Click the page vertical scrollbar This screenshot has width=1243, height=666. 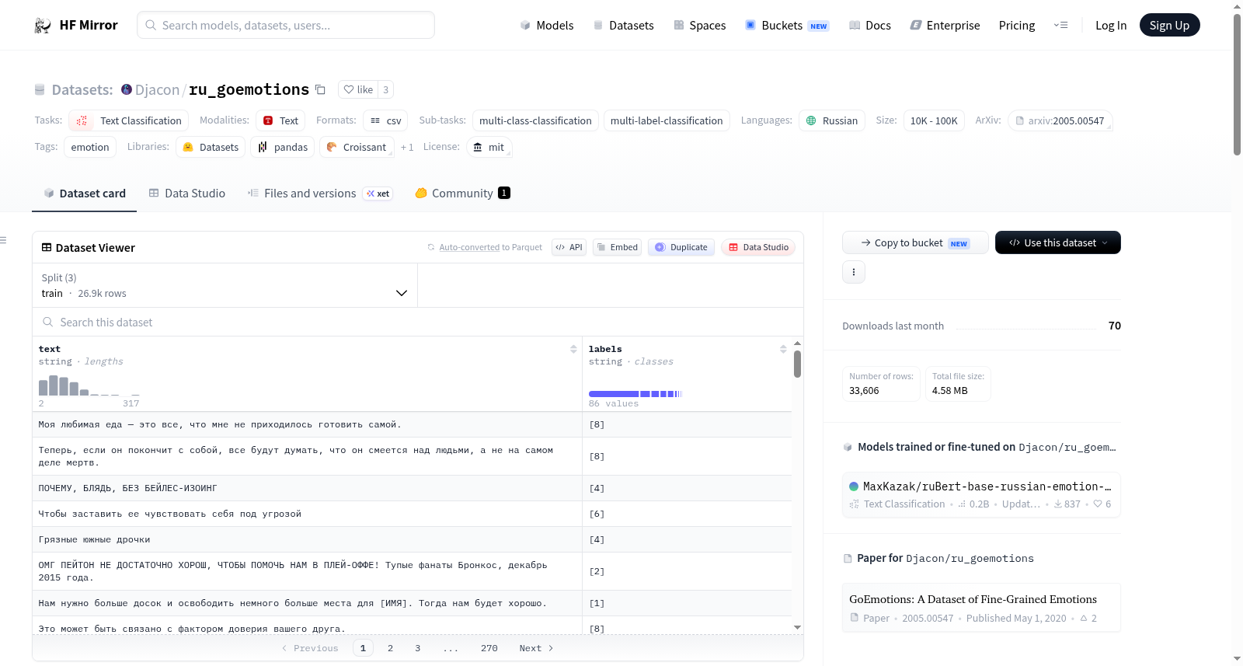pos(1237,85)
